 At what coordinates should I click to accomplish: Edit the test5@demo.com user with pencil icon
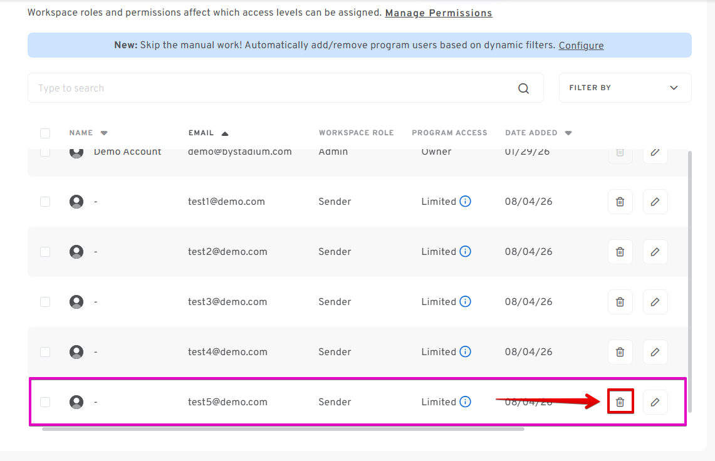tap(655, 402)
